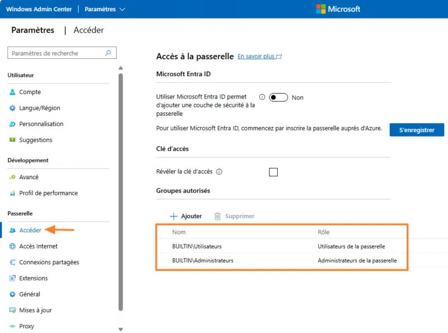Type in the Paramètres de recherche field
The image size is (448, 333).
(56, 53)
